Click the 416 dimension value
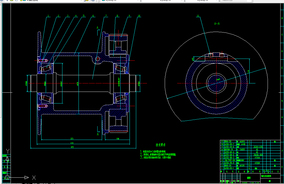This screenshot has width=284, height=184. [x=72, y=143]
